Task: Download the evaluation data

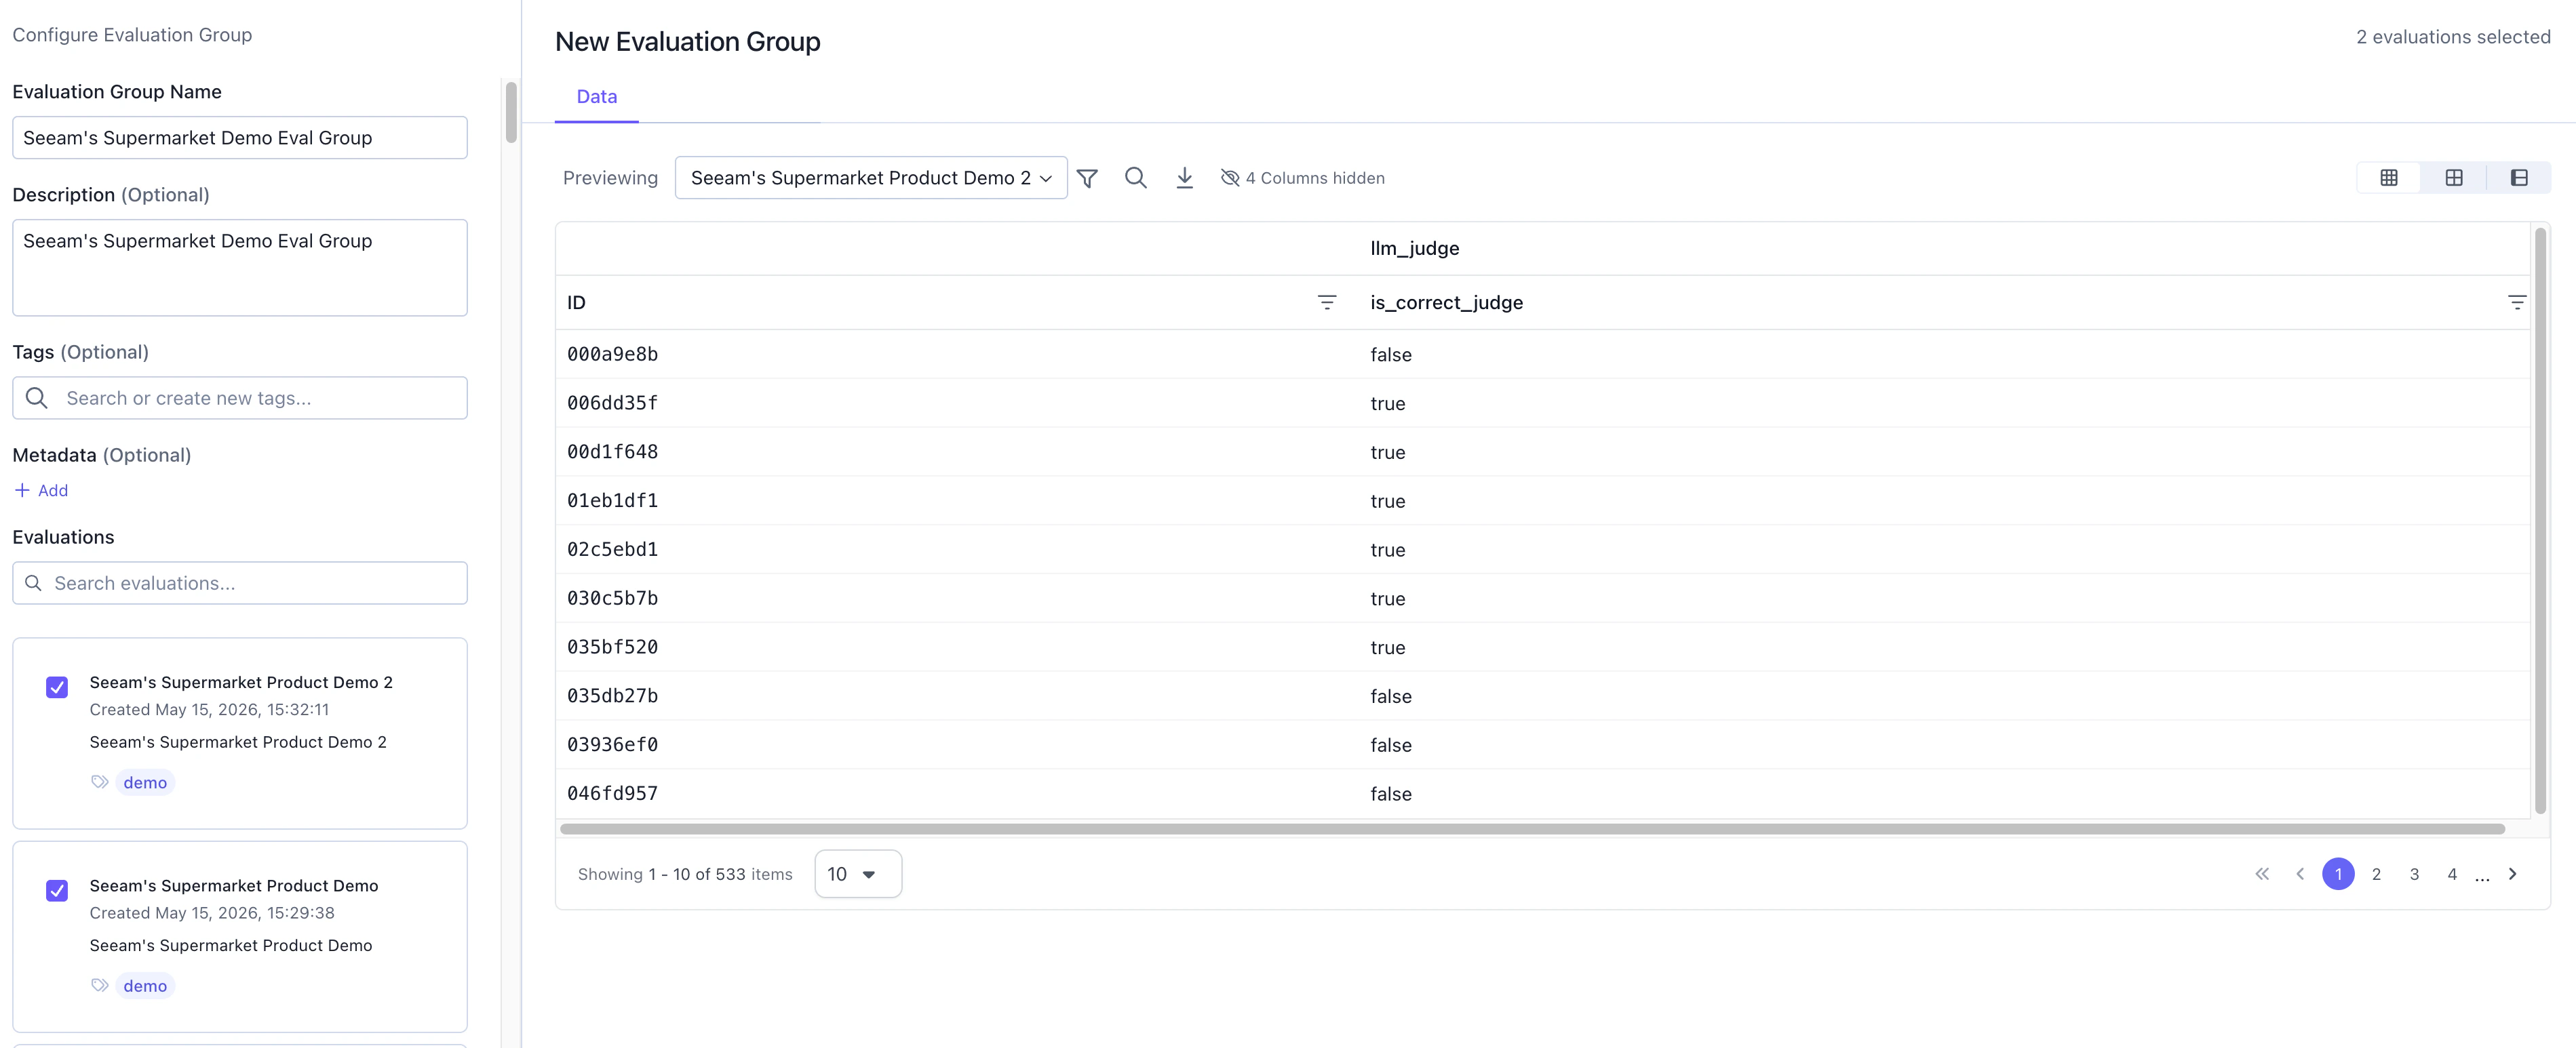Action: click(x=1184, y=178)
